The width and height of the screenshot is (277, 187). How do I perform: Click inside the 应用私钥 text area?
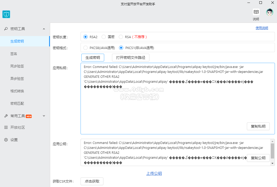click(178, 99)
